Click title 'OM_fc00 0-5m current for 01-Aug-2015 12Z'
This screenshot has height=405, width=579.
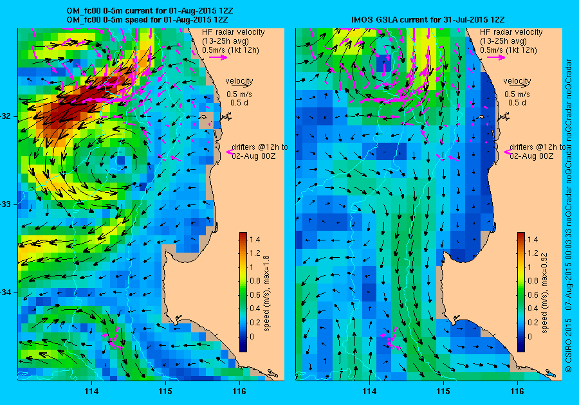(x=149, y=11)
